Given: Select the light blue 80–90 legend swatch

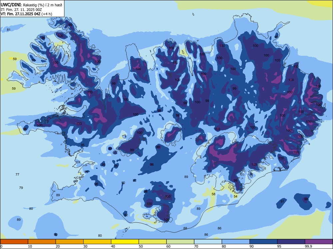Looking at the screenshot, I should pos(236,242).
